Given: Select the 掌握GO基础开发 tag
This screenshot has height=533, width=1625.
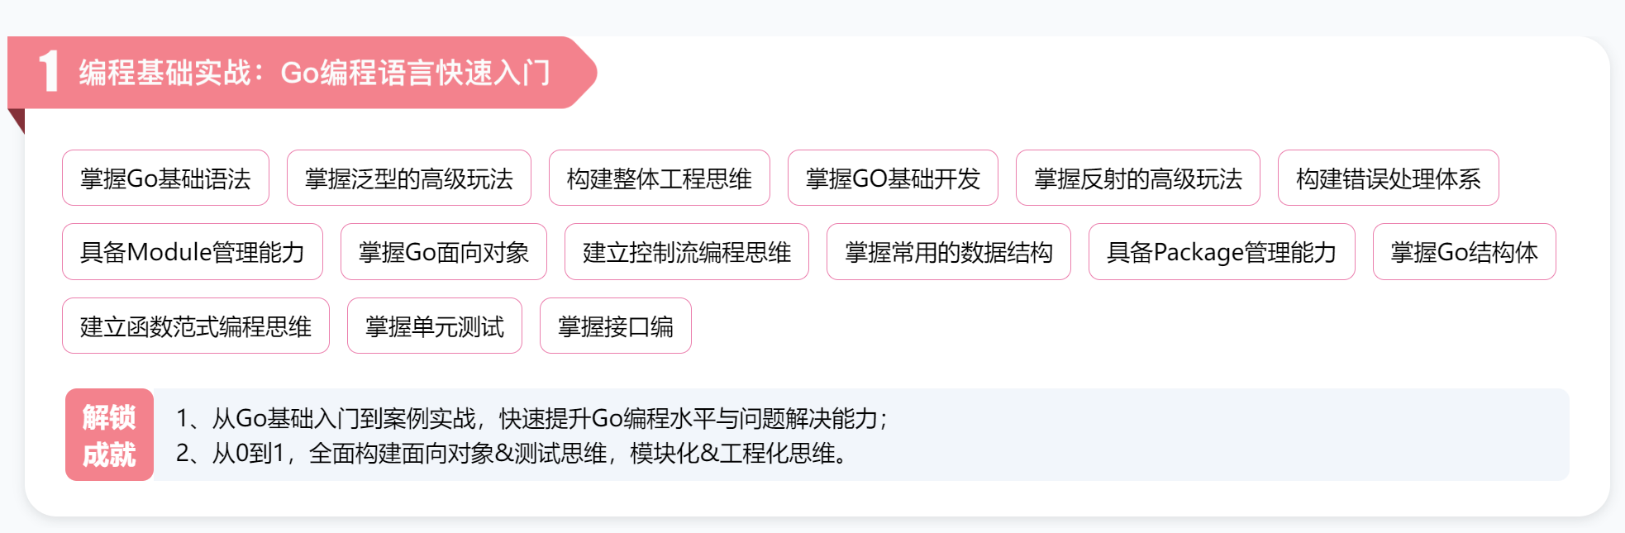Looking at the screenshot, I should click(x=893, y=178).
